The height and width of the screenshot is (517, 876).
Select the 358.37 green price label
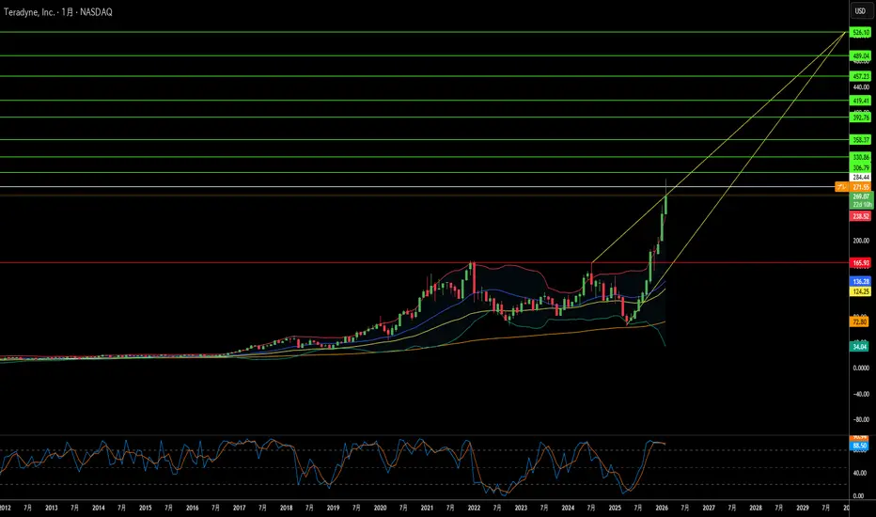click(860, 140)
